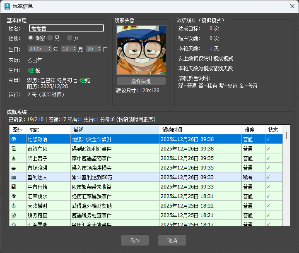The image size is (299, 253).
Task: Click the 地缘政治 achievement globe icon
Action: (14, 140)
